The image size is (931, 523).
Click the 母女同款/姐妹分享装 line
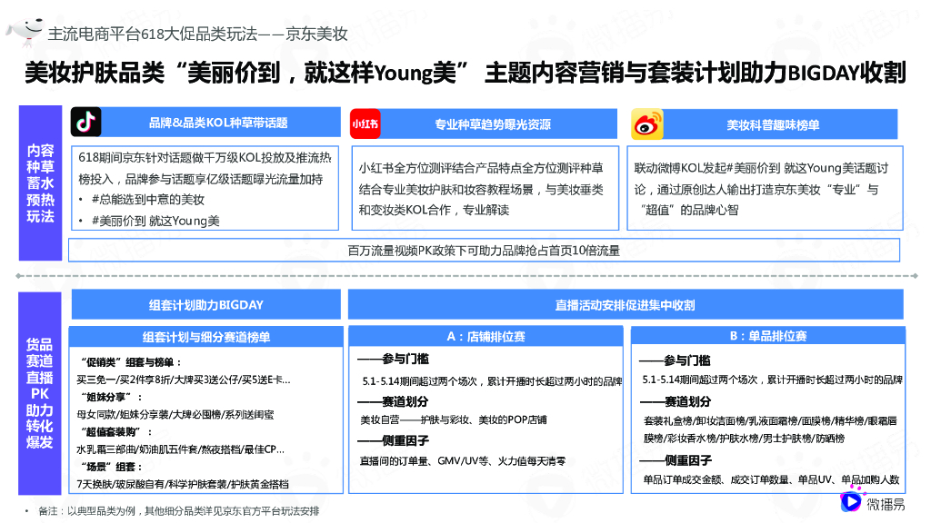click(175, 414)
